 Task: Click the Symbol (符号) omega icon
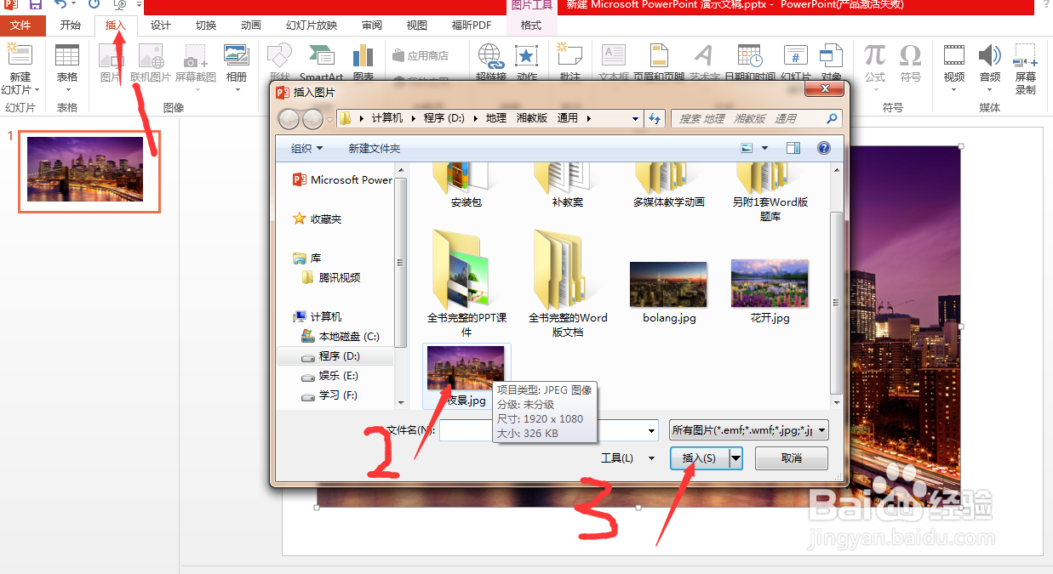pos(911,55)
